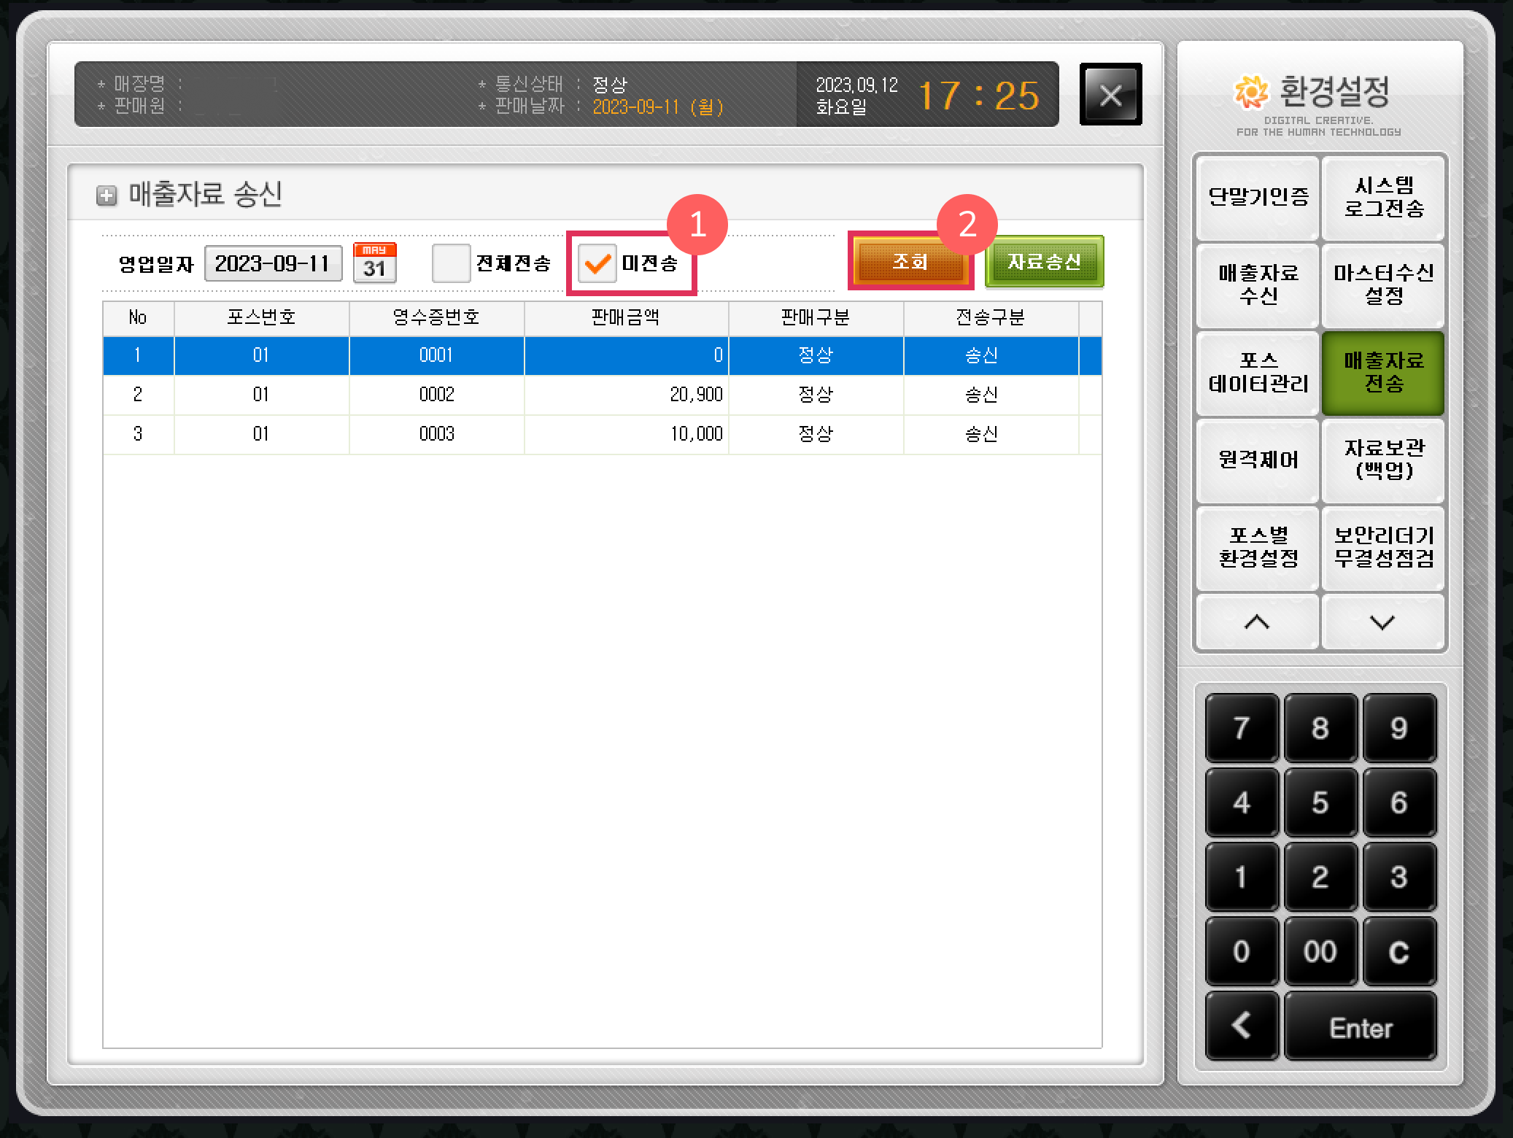Open 자료보관(백업) menu
The image size is (1513, 1138).
pyautogui.click(x=1383, y=460)
